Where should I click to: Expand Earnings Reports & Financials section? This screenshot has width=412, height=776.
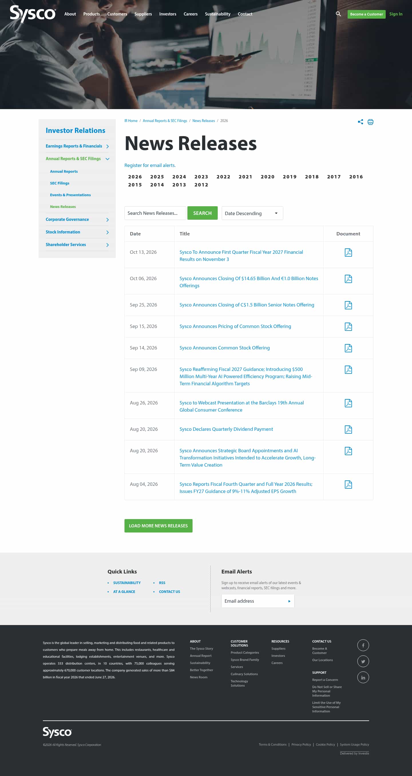tap(108, 146)
